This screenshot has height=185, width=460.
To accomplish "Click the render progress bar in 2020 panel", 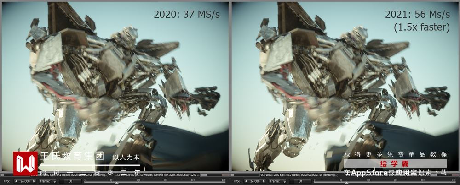I will [x=15, y=175].
